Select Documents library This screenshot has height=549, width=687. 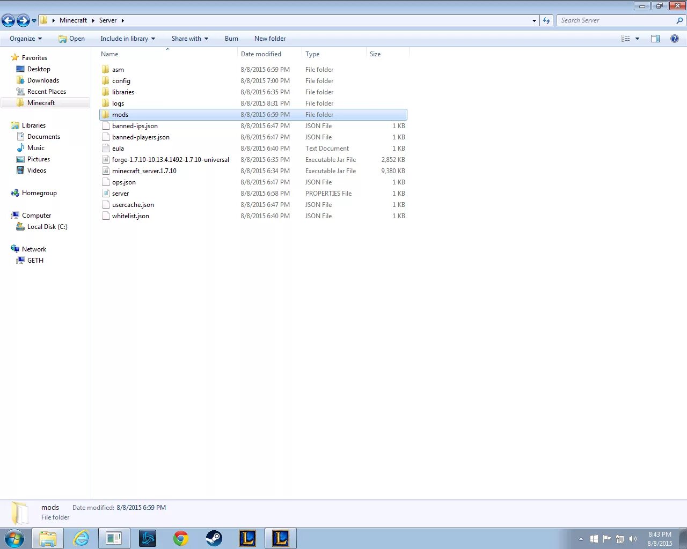[43, 137]
